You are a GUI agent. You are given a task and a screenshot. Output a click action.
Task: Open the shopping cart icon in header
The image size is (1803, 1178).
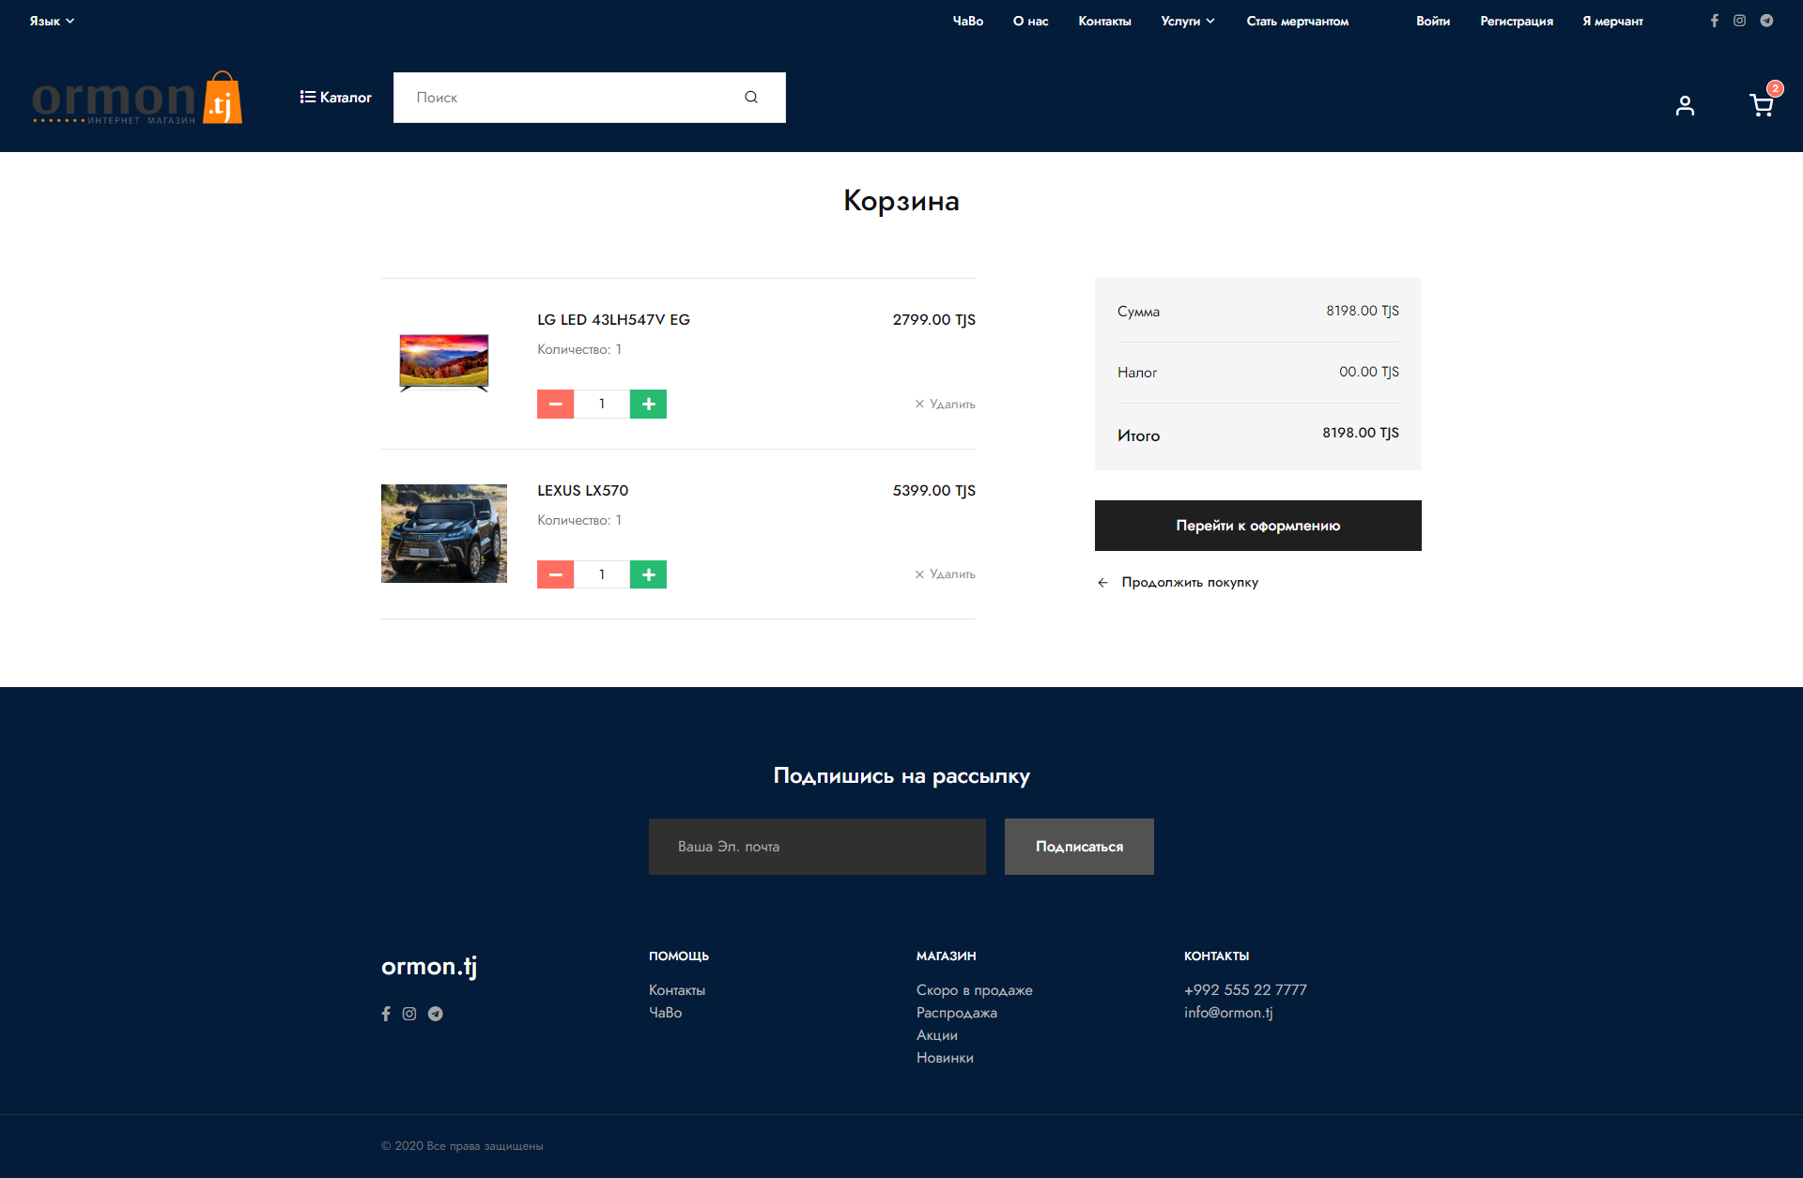coord(1761,105)
